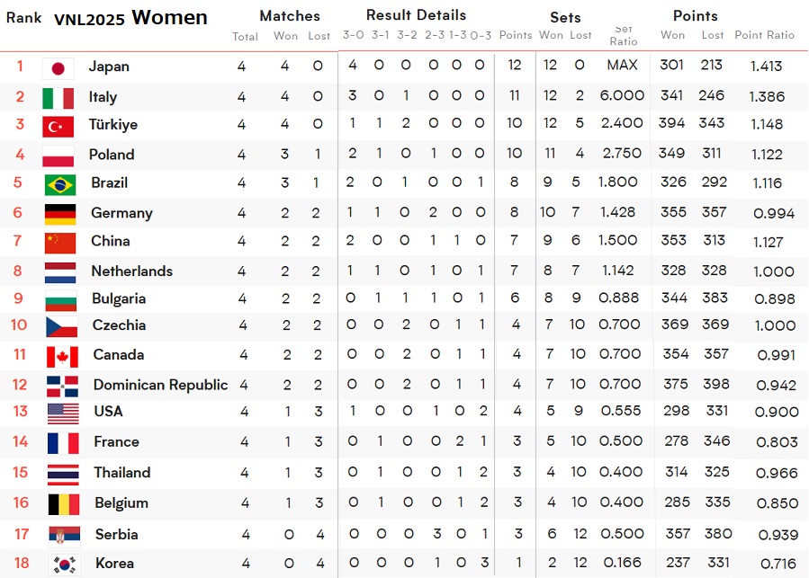Image resolution: width=809 pixels, height=578 pixels.
Task: Click the Rank column header
Action: [23, 18]
